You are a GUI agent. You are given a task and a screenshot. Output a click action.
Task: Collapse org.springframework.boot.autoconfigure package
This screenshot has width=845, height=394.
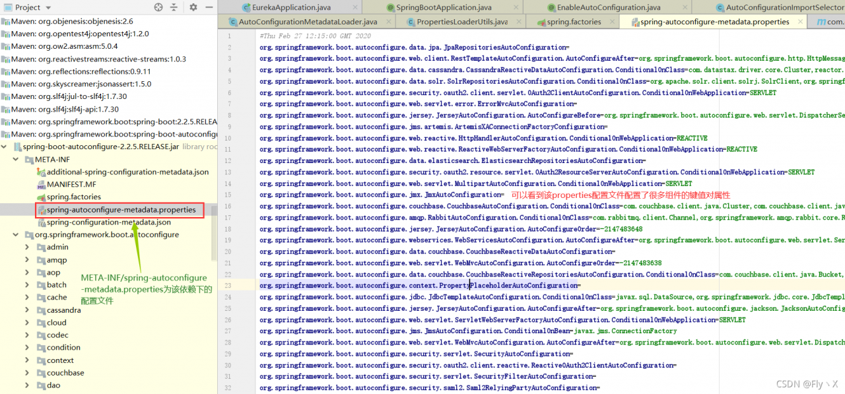(x=16, y=235)
